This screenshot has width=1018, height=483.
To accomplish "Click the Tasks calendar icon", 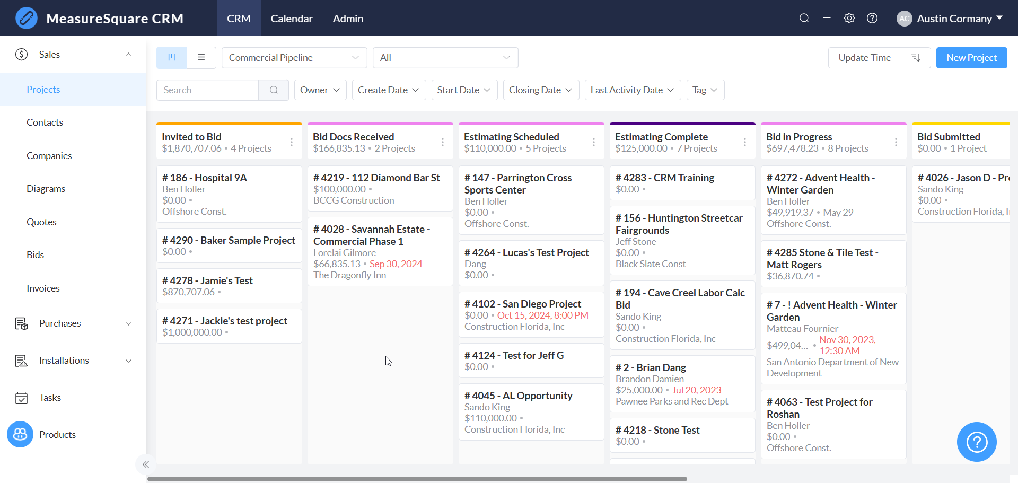I will click(x=22, y=398).
